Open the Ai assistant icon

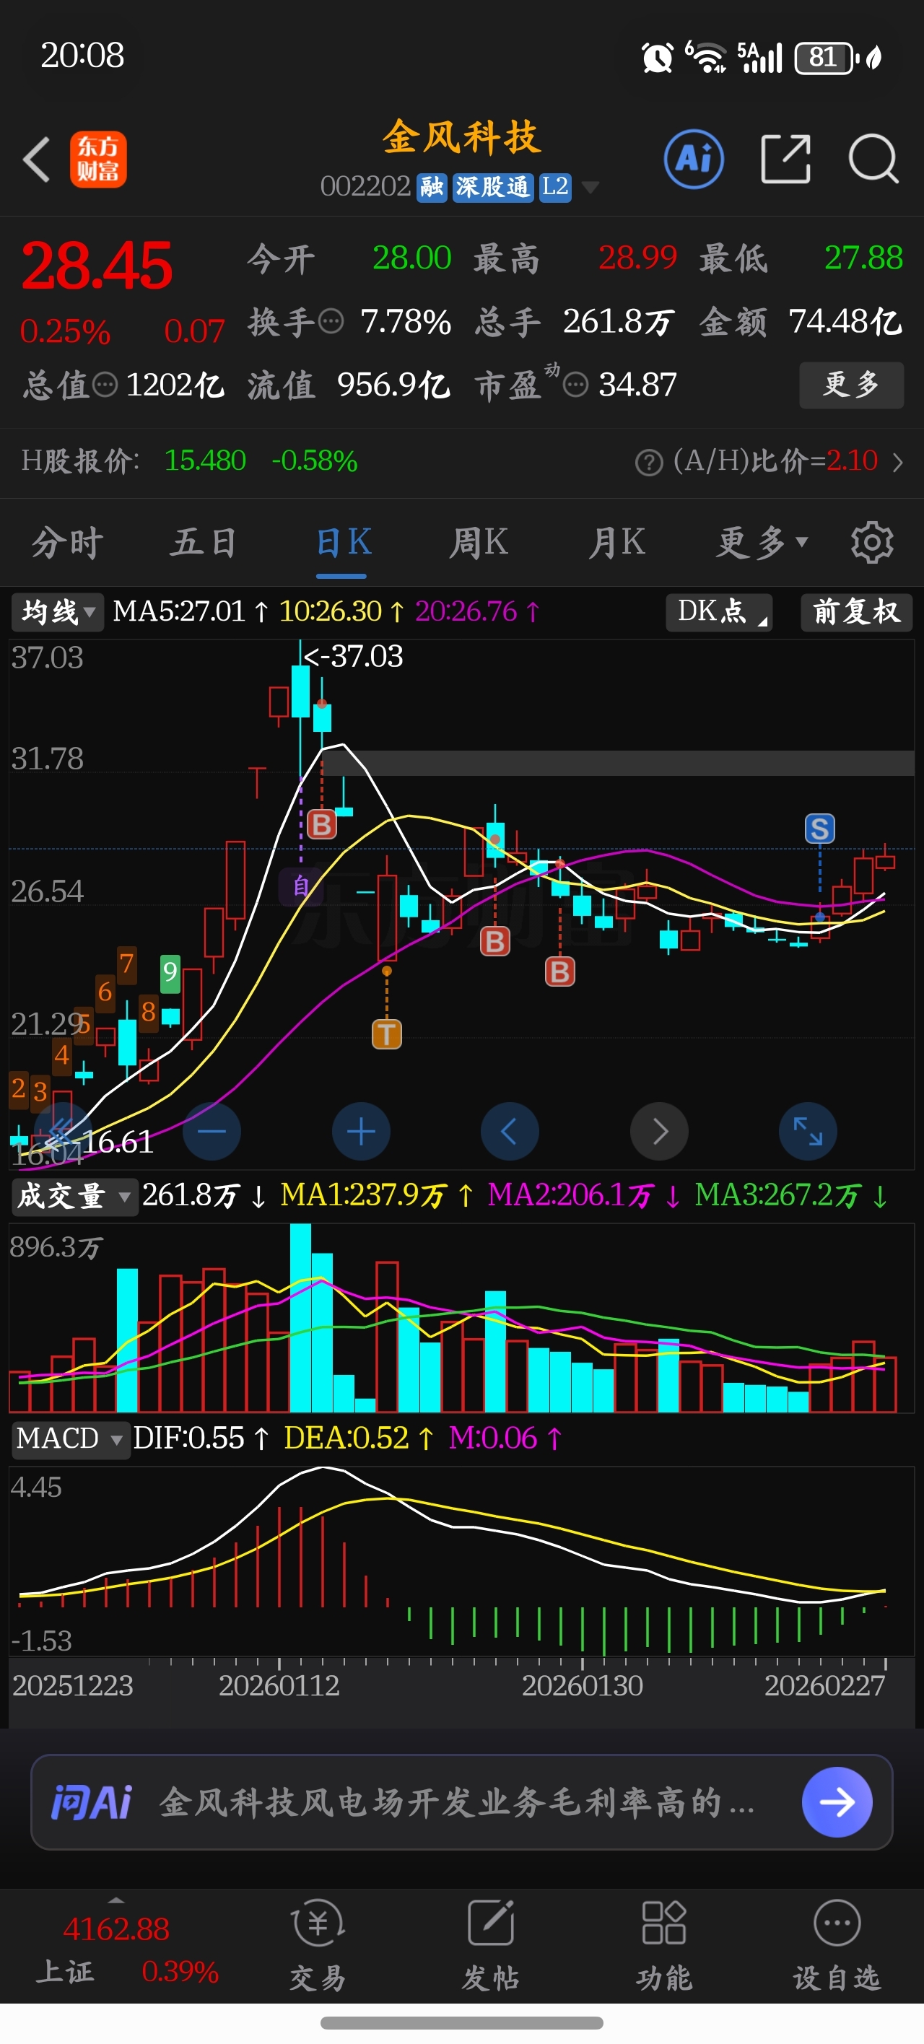pos(694,160)
